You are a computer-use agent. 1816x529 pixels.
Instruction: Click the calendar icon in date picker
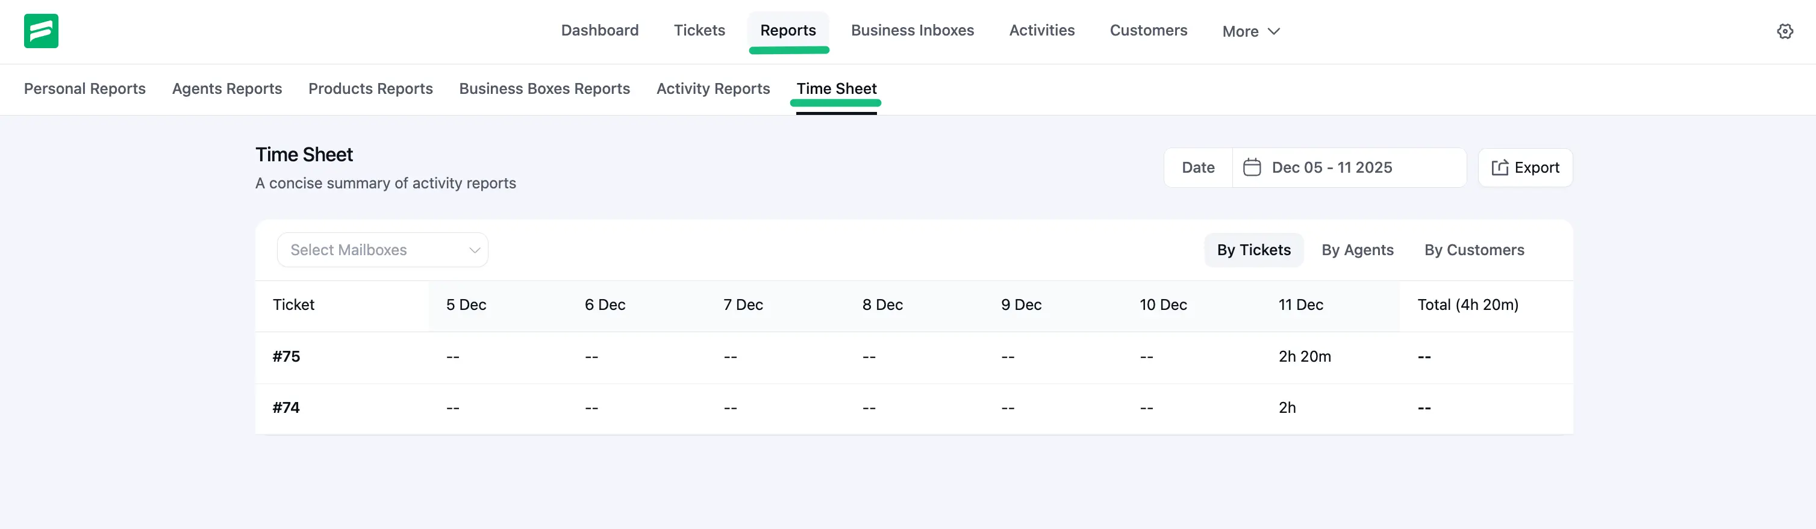(x=1251, y=168)
